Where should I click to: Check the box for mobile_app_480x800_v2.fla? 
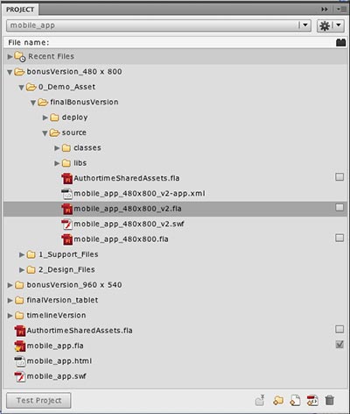point(339,208)
